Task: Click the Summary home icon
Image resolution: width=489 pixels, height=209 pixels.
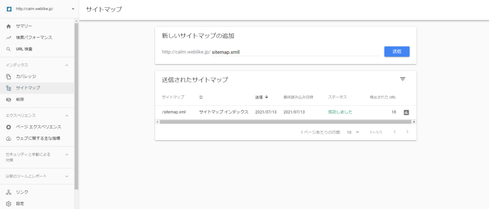Action: pyautogui.click(x=8, y=26)
